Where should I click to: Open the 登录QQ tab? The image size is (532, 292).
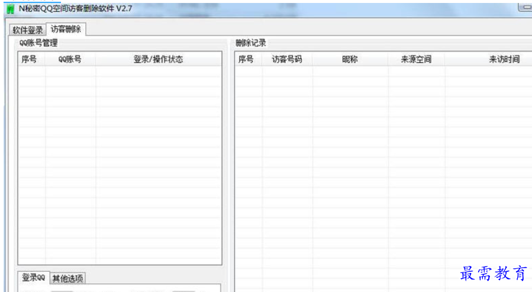[34, 278]
